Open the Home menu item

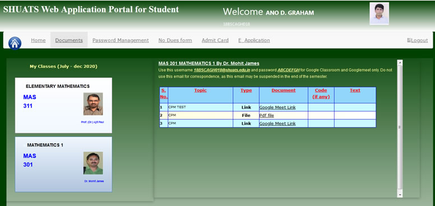pyautogui.click(x=38, y=40)
